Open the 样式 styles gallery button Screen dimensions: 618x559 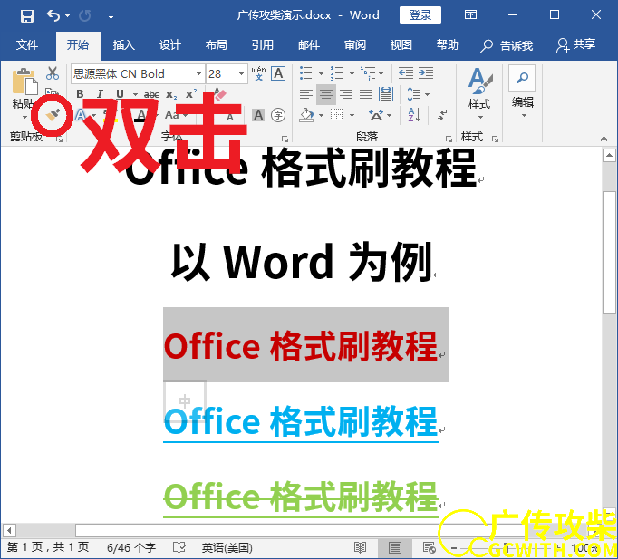(x=479, y=93)
